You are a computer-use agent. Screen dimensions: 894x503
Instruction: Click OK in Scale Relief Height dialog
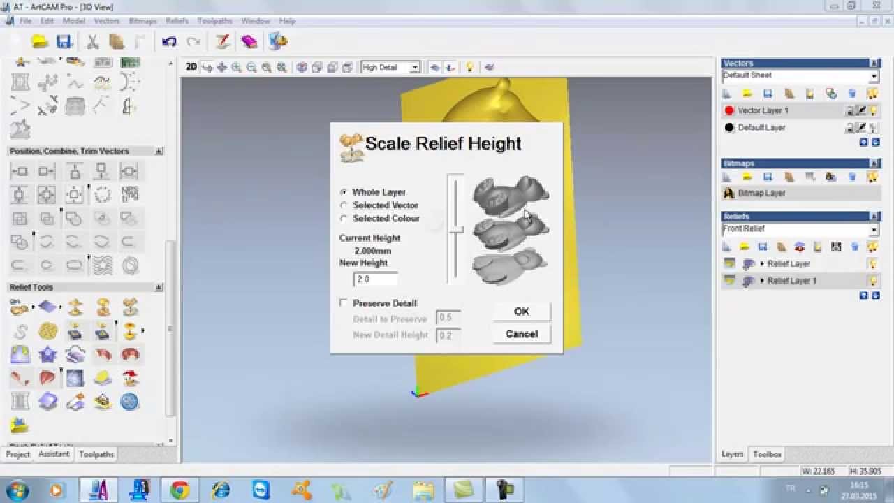pos(522,312)
